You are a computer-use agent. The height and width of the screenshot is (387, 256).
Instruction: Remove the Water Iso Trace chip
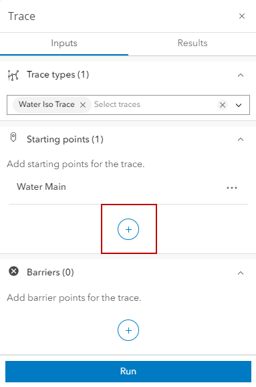click(x=83, y=105)
